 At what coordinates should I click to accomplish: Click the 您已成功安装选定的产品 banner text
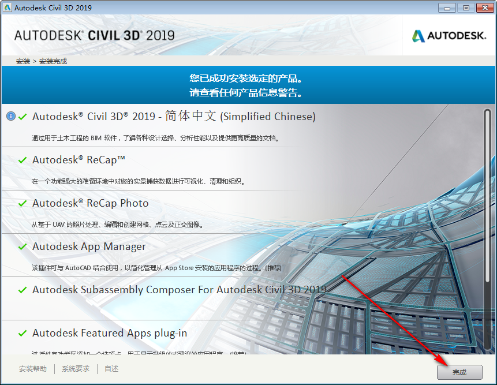[246, 79]
